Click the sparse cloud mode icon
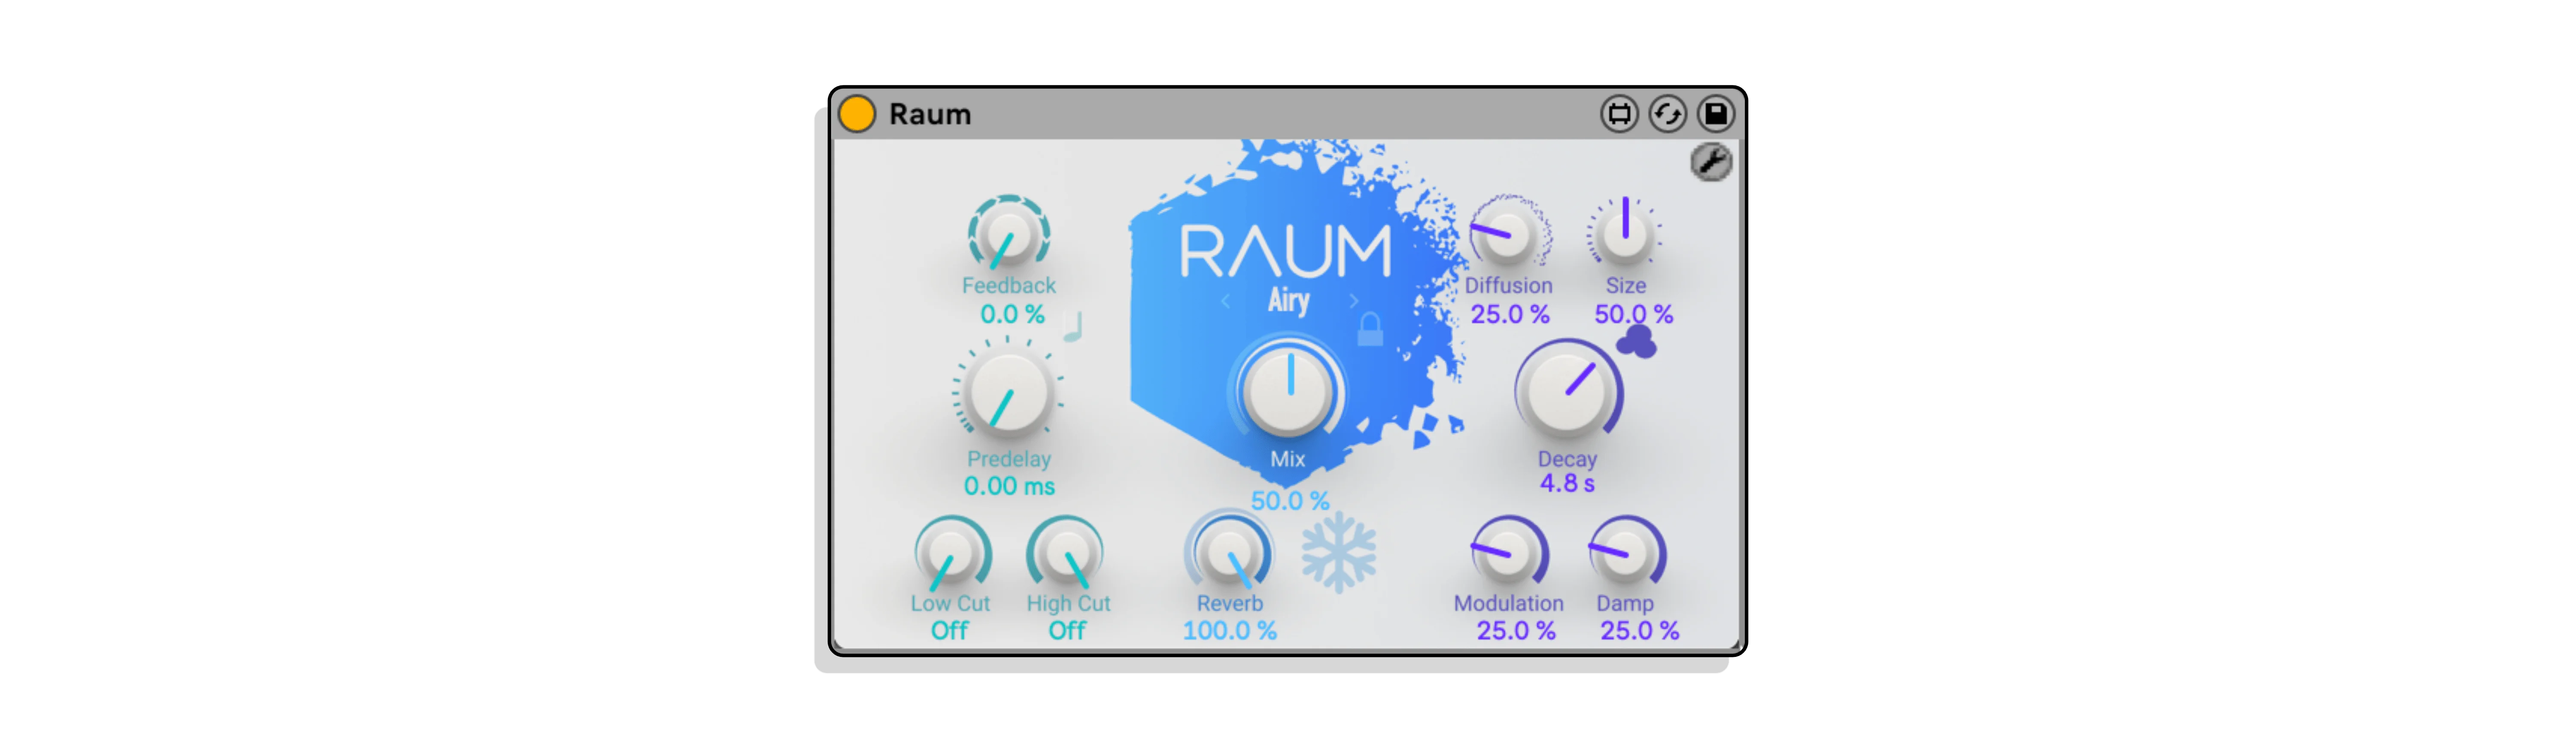Image resolution: width=2576 pixels, height=738 pixels. (1636, 341)
